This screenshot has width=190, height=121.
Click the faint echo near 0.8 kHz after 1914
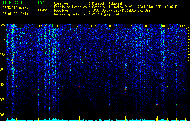point(80,87)
